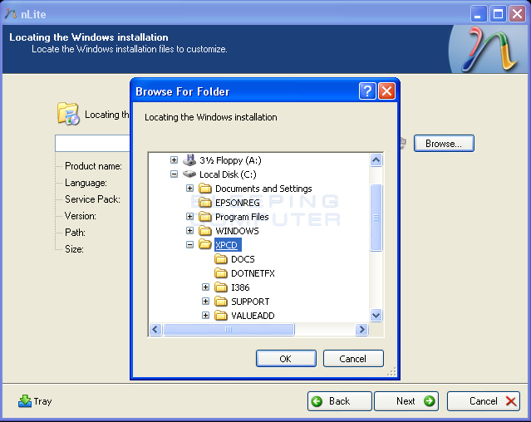Screen dimensions: 531x422
Task: Send nLite to Tray
Action: 35,401
